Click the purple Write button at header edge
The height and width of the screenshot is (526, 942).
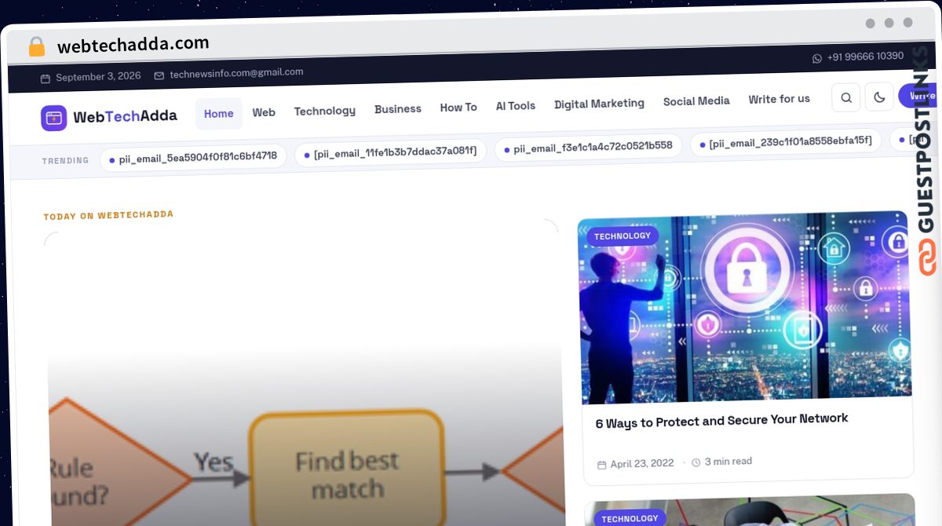pos(918,95)
